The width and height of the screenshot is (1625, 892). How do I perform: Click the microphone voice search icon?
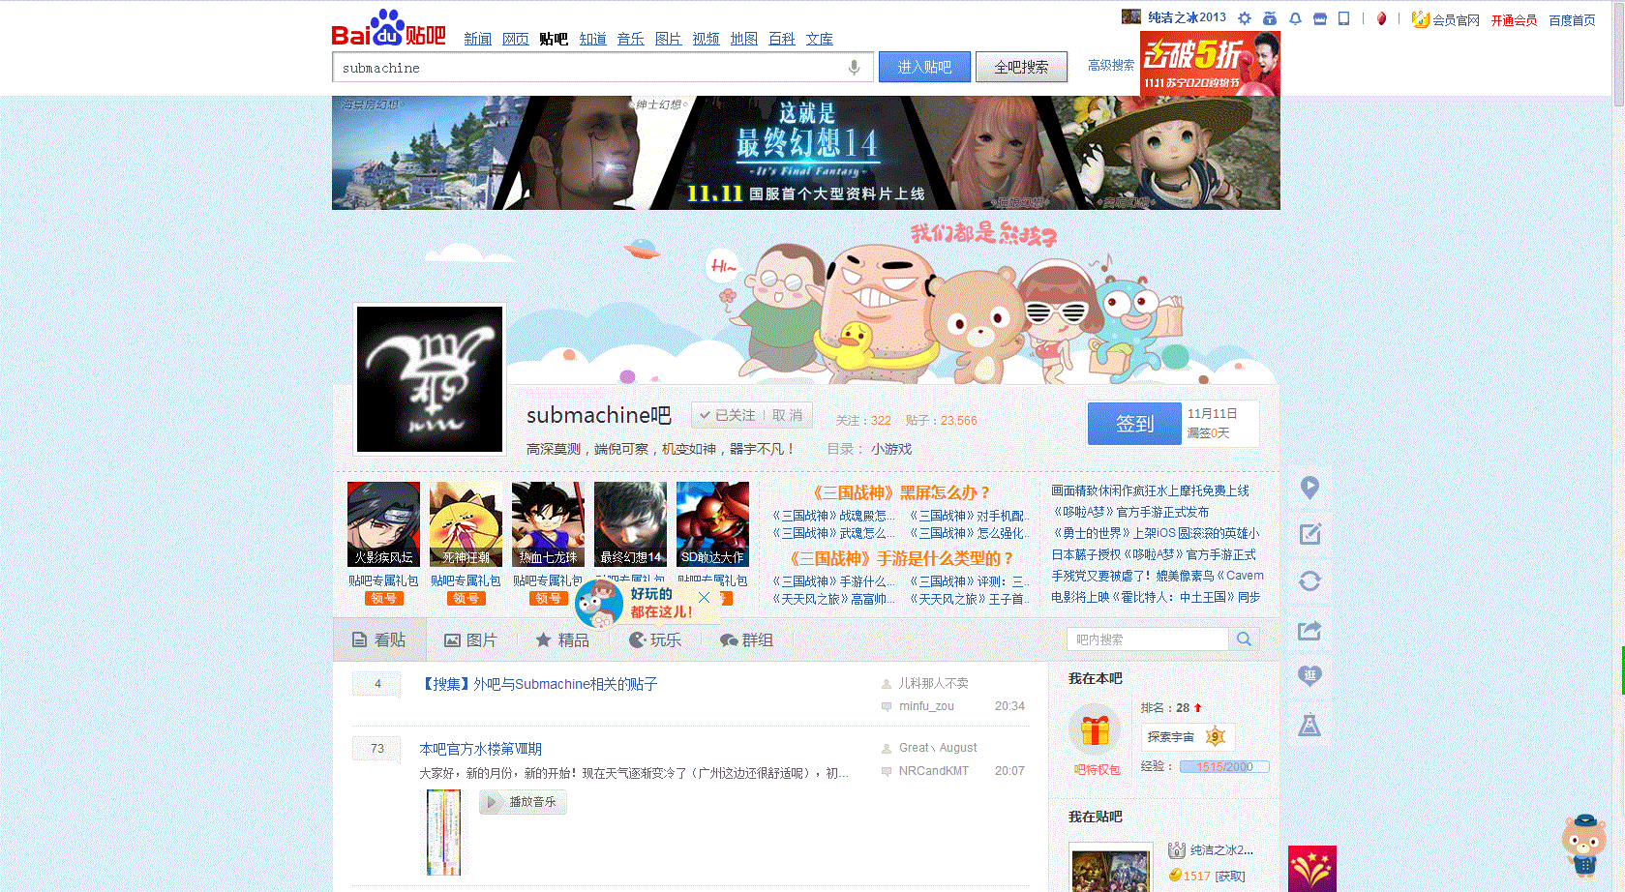(854, 68)
